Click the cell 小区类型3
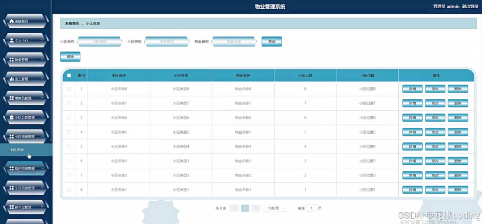 pos(181,161)
